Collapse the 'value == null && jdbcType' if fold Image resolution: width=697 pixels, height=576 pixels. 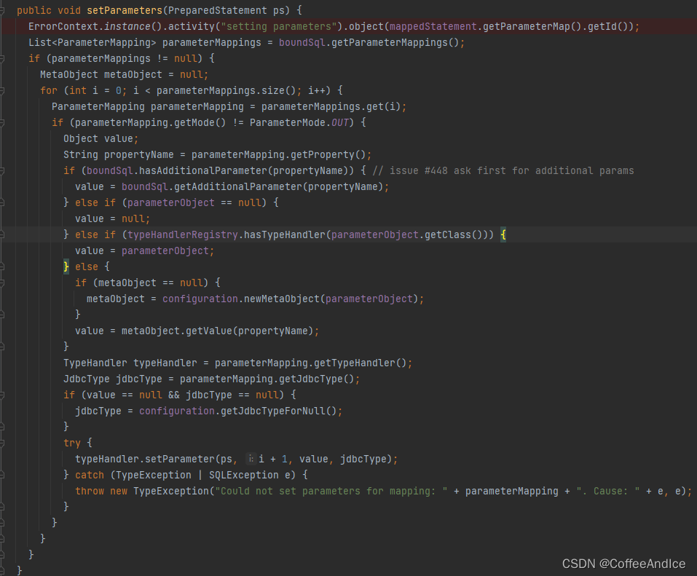point(1,395)
